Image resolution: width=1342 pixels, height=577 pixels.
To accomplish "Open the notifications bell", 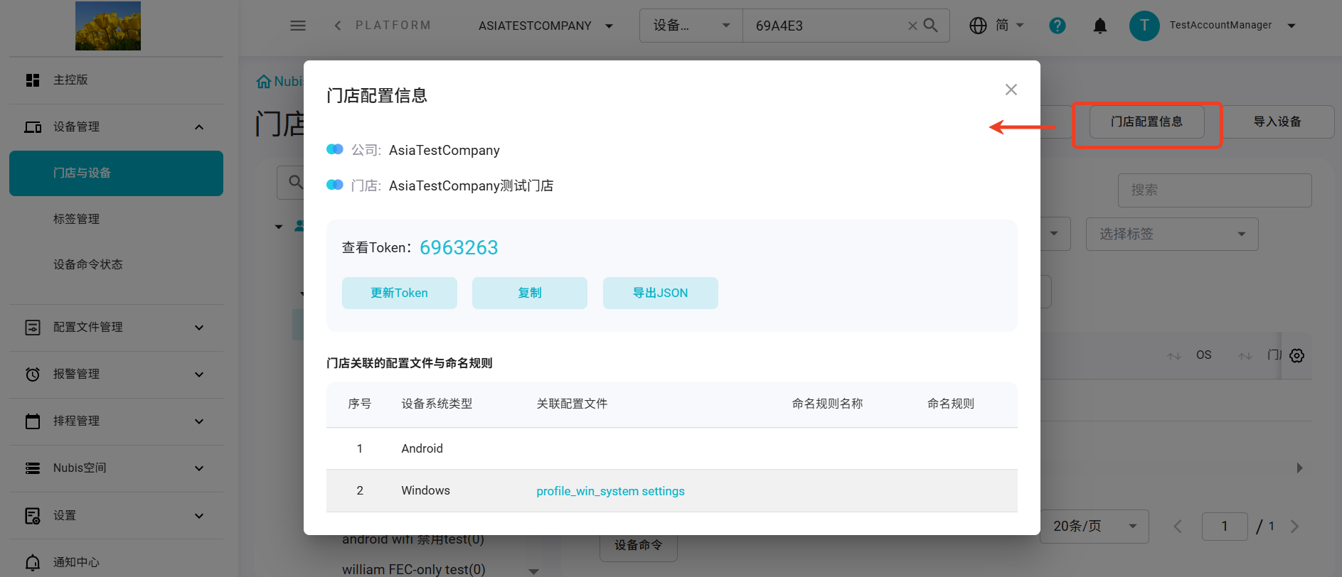I will [1099, 26].
